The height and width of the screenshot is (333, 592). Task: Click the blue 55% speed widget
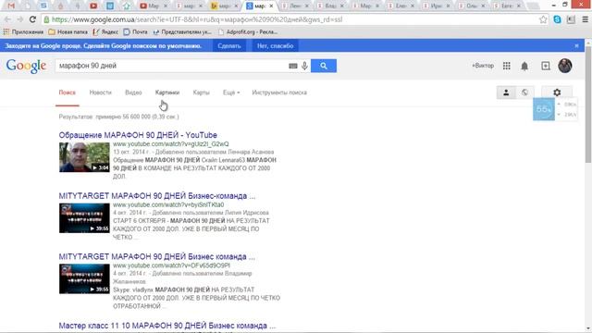[544, 109]
